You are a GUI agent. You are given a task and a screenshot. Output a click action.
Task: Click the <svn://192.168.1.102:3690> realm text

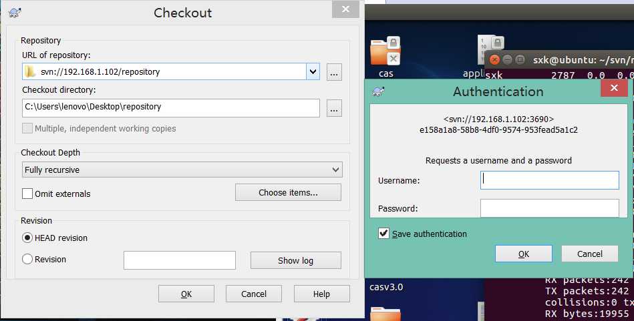click(x=498, y=119)
